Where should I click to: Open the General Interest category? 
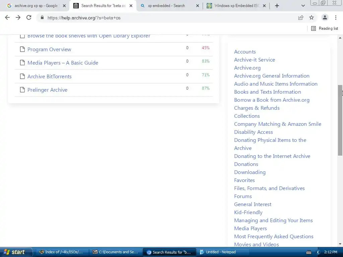point(253,204)
